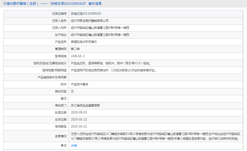Select registration number value 浙械注准20152090420 in the table

(86, 14)
